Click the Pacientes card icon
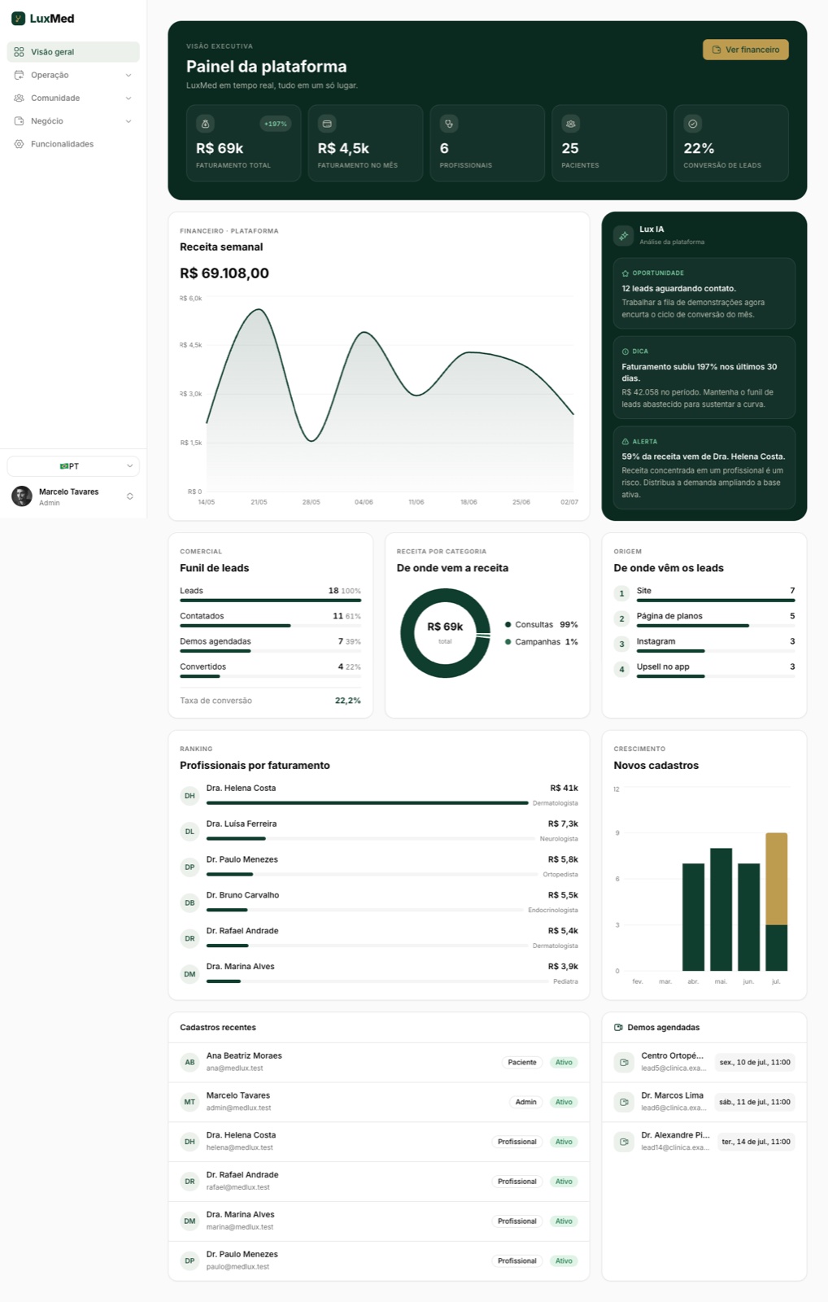Viewport: 828px width, 1302px height. click(x=571, y=124)
